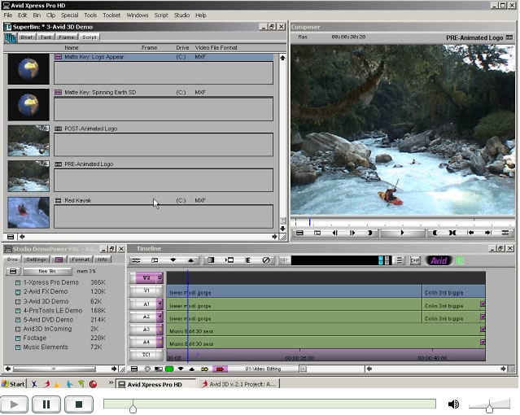Toggle the A1 audio monitor speaker
Screen dimensions: 520x415
point(159,304)
